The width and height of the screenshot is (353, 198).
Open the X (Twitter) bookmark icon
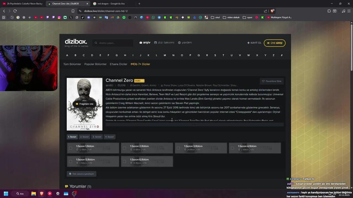pos(71,17)
